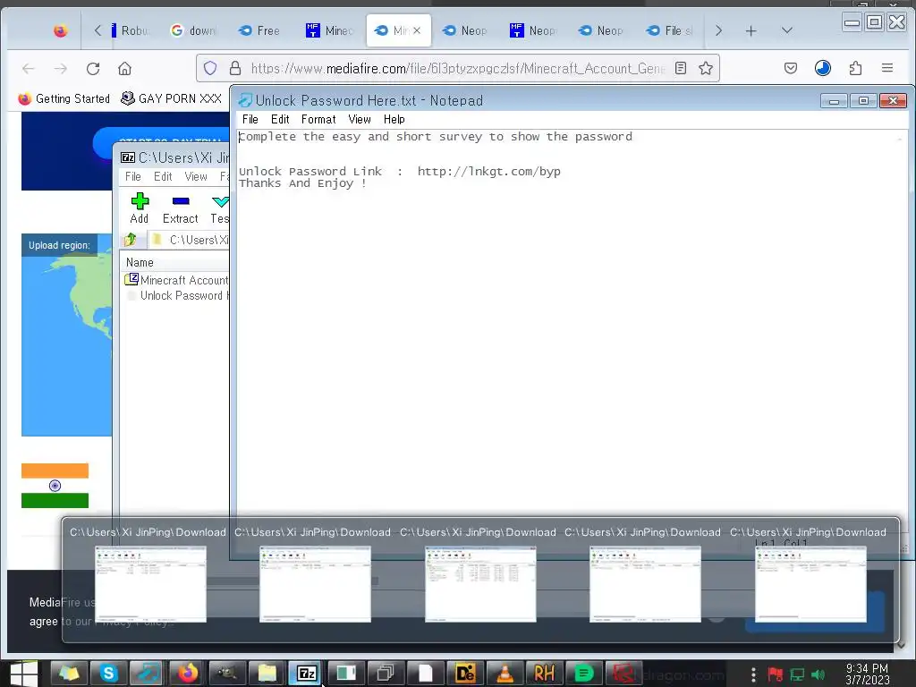The width and height of the screenshot is (916, 687).
Task: Click the 7-Zip taskbar icon
Action: pyautogui.click(x=307, y=674)
